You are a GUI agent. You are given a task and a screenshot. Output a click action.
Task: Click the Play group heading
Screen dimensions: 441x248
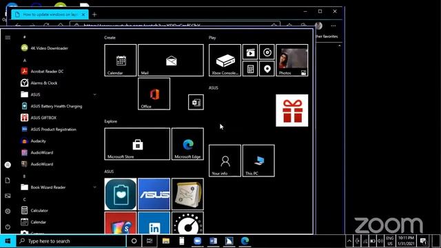(212, 37)
